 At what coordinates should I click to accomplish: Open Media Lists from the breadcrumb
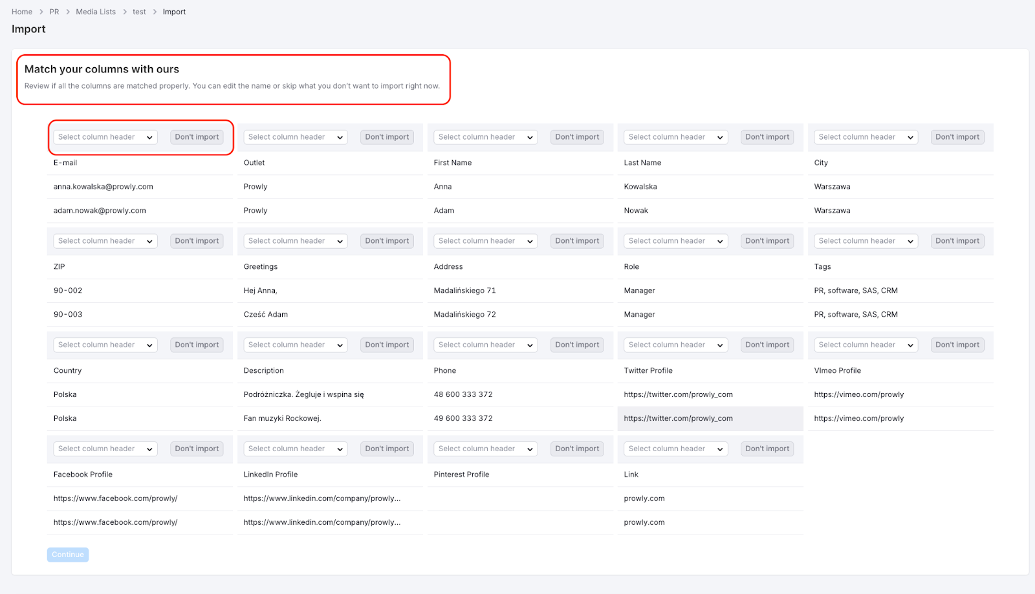click(95, 11)
